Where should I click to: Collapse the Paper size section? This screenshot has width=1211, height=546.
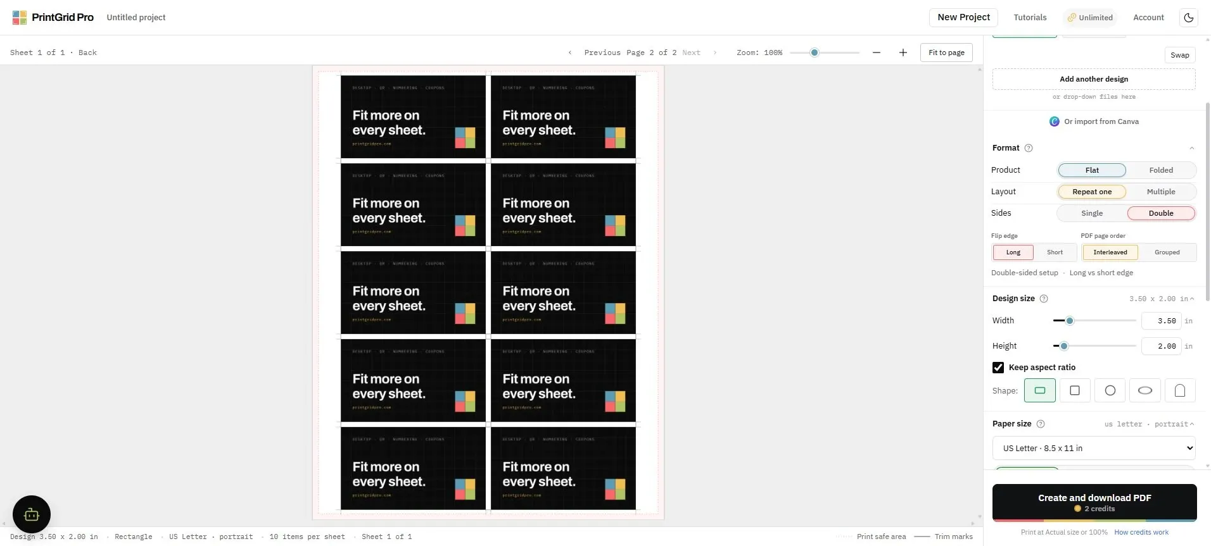[1192, 424]
